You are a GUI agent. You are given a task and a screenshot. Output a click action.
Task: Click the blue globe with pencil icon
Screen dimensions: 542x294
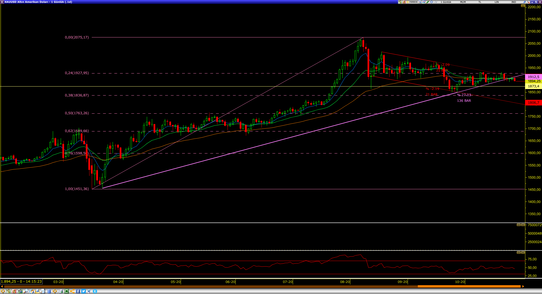[32, 291]
